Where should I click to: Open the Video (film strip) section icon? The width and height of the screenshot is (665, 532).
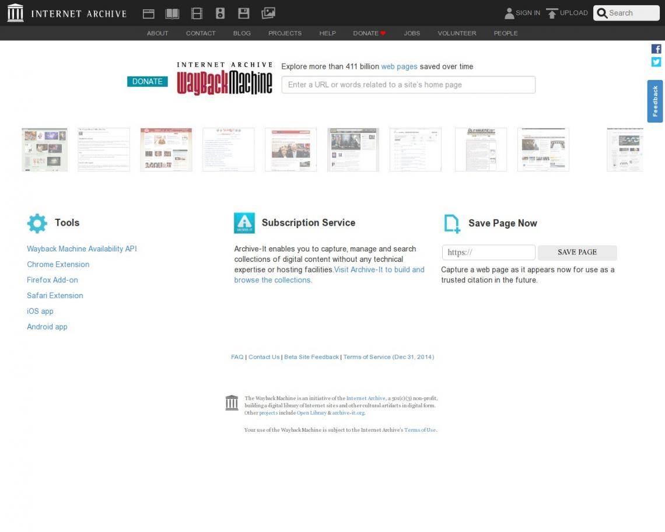[197, 13]
